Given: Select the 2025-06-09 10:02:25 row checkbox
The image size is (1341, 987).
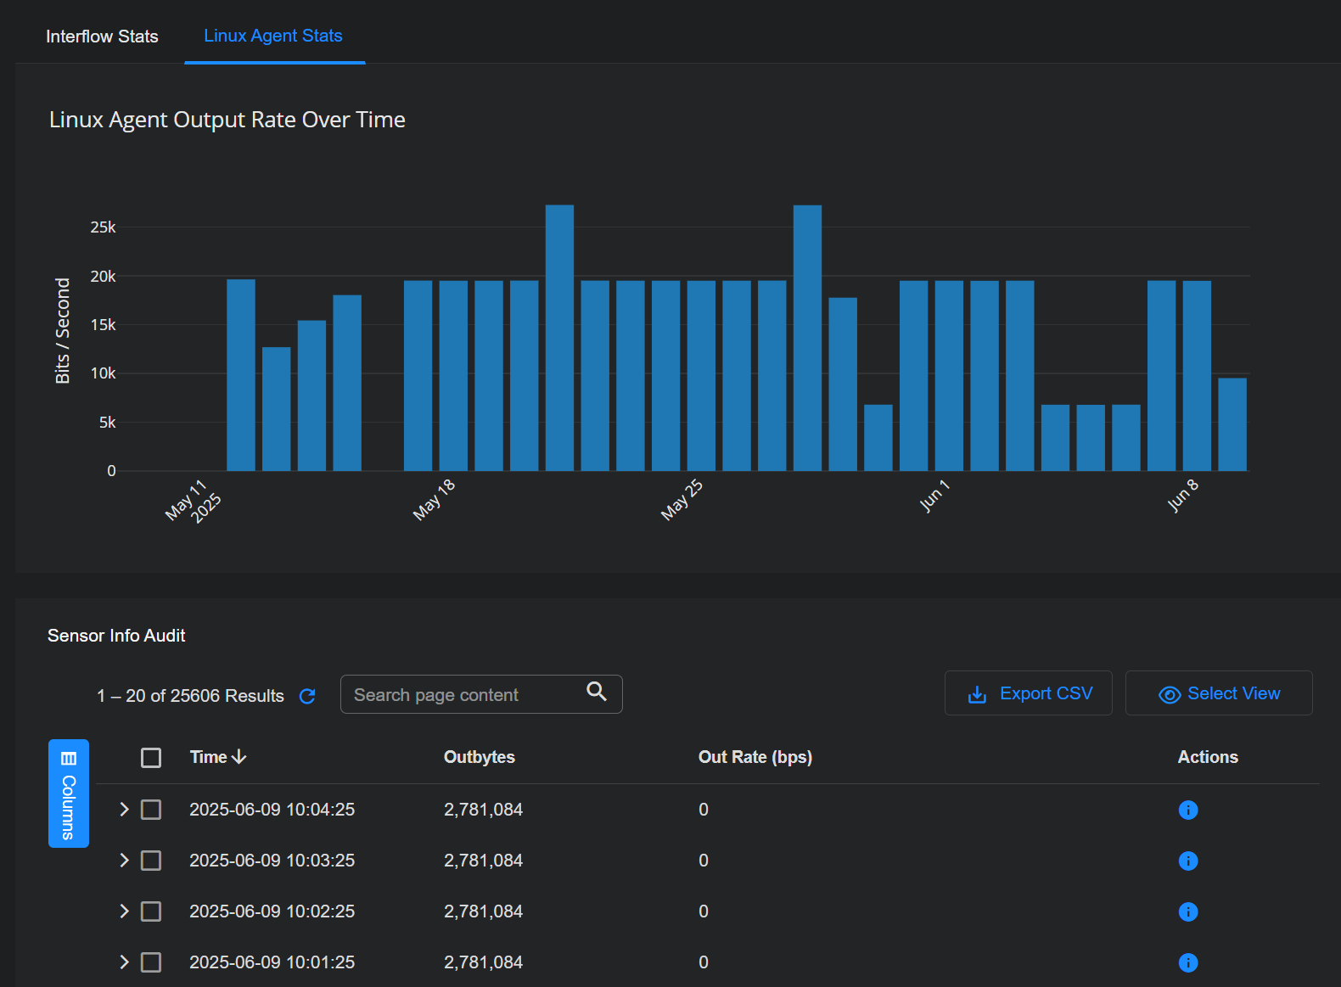Looking at the screenshot, I should [151, 911].
